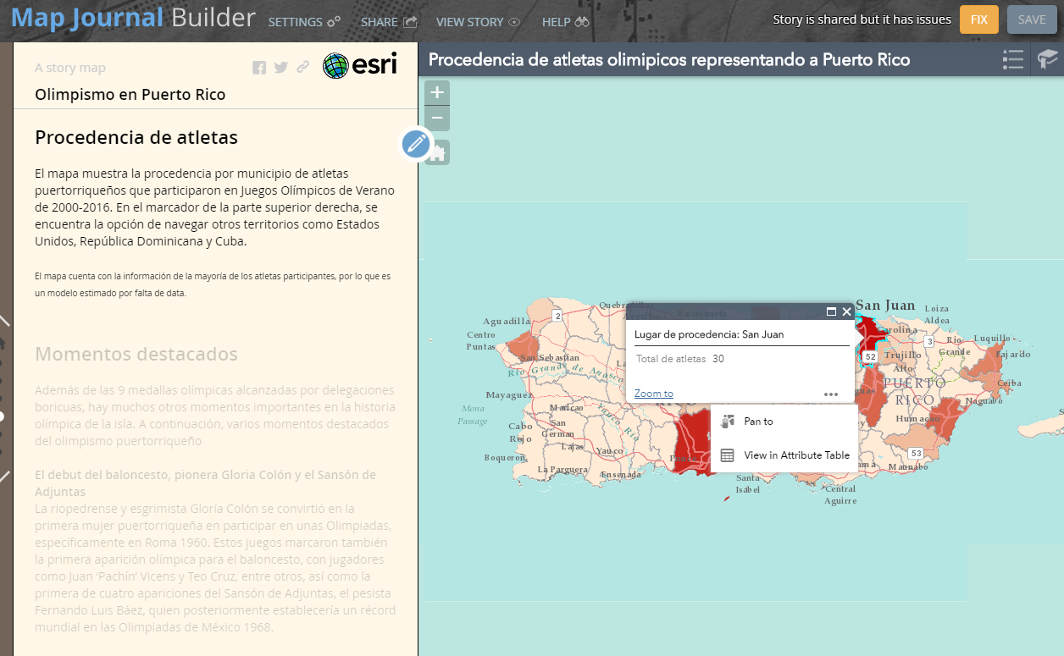Maximize the San Juan popup

831,311
